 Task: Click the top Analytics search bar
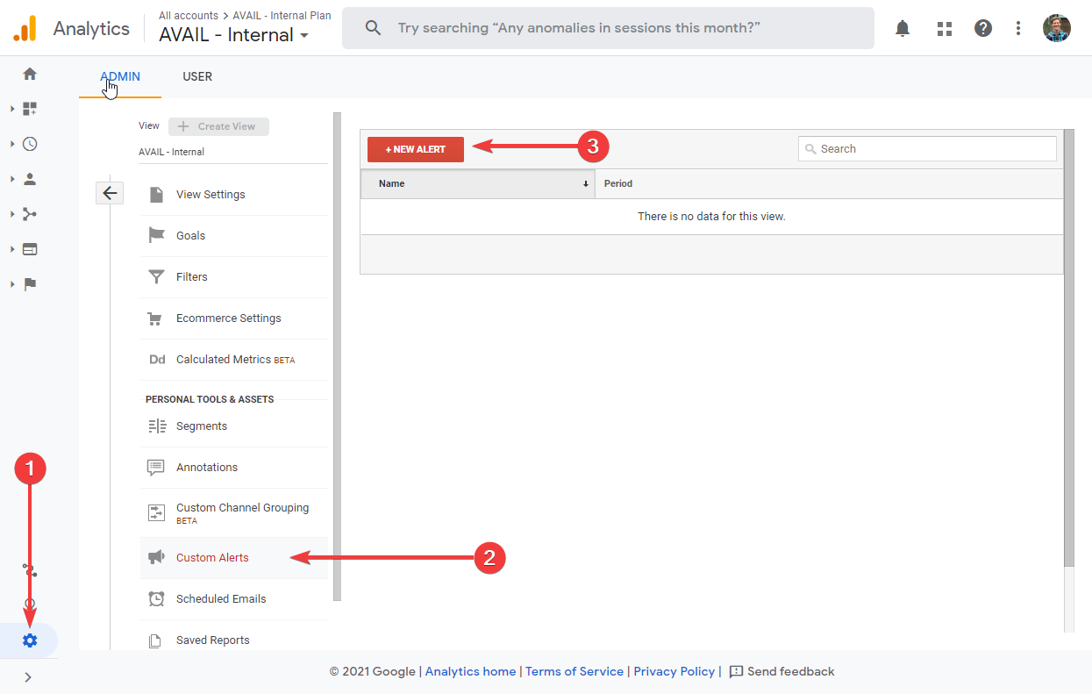tap(608, 28)
